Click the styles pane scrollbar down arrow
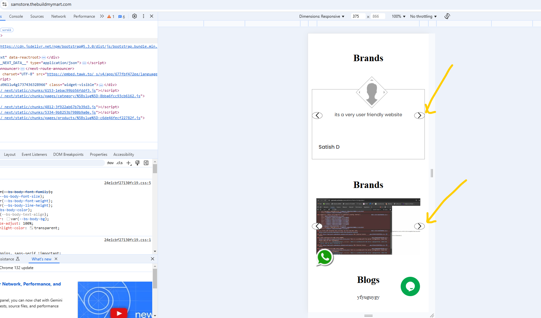541x318 pixels. [x=155, y=251]
